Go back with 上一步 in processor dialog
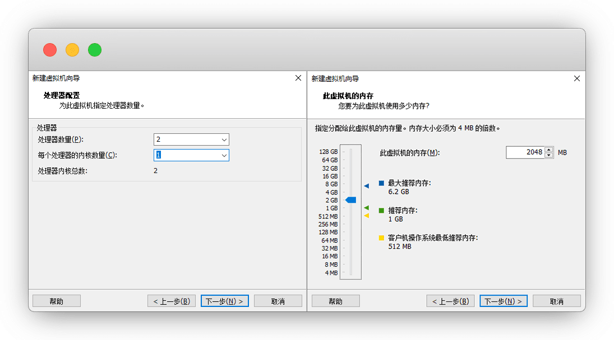This screenshot has height=340, width=614. [x=172, y=301]
